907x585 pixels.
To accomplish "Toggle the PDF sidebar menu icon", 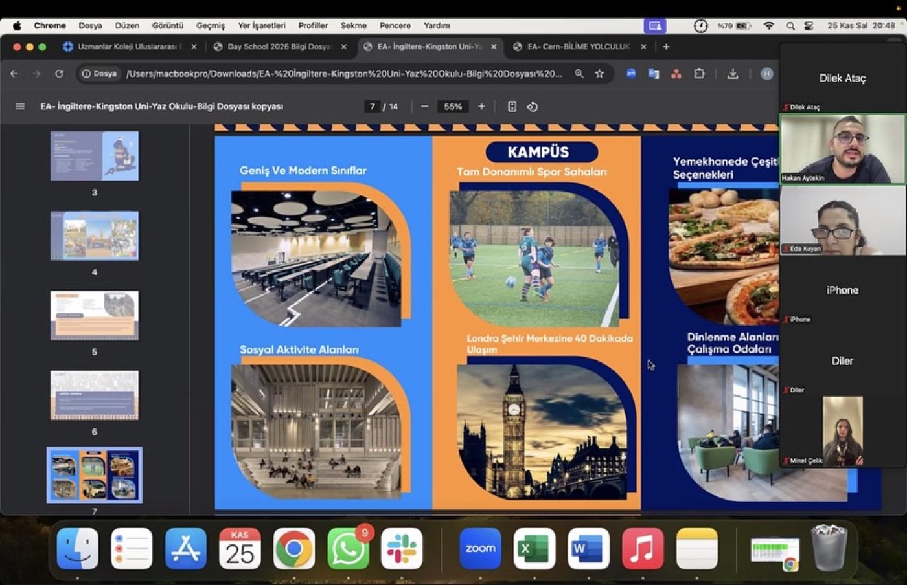I will (20, 106).
